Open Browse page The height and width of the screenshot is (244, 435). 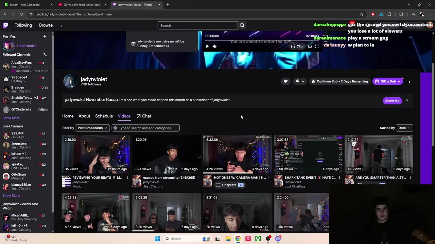coord(46,25)
